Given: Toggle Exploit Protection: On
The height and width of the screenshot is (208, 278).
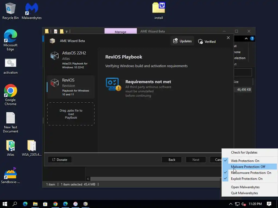Looking at the screenshot, I should click(x=250, y=179).
